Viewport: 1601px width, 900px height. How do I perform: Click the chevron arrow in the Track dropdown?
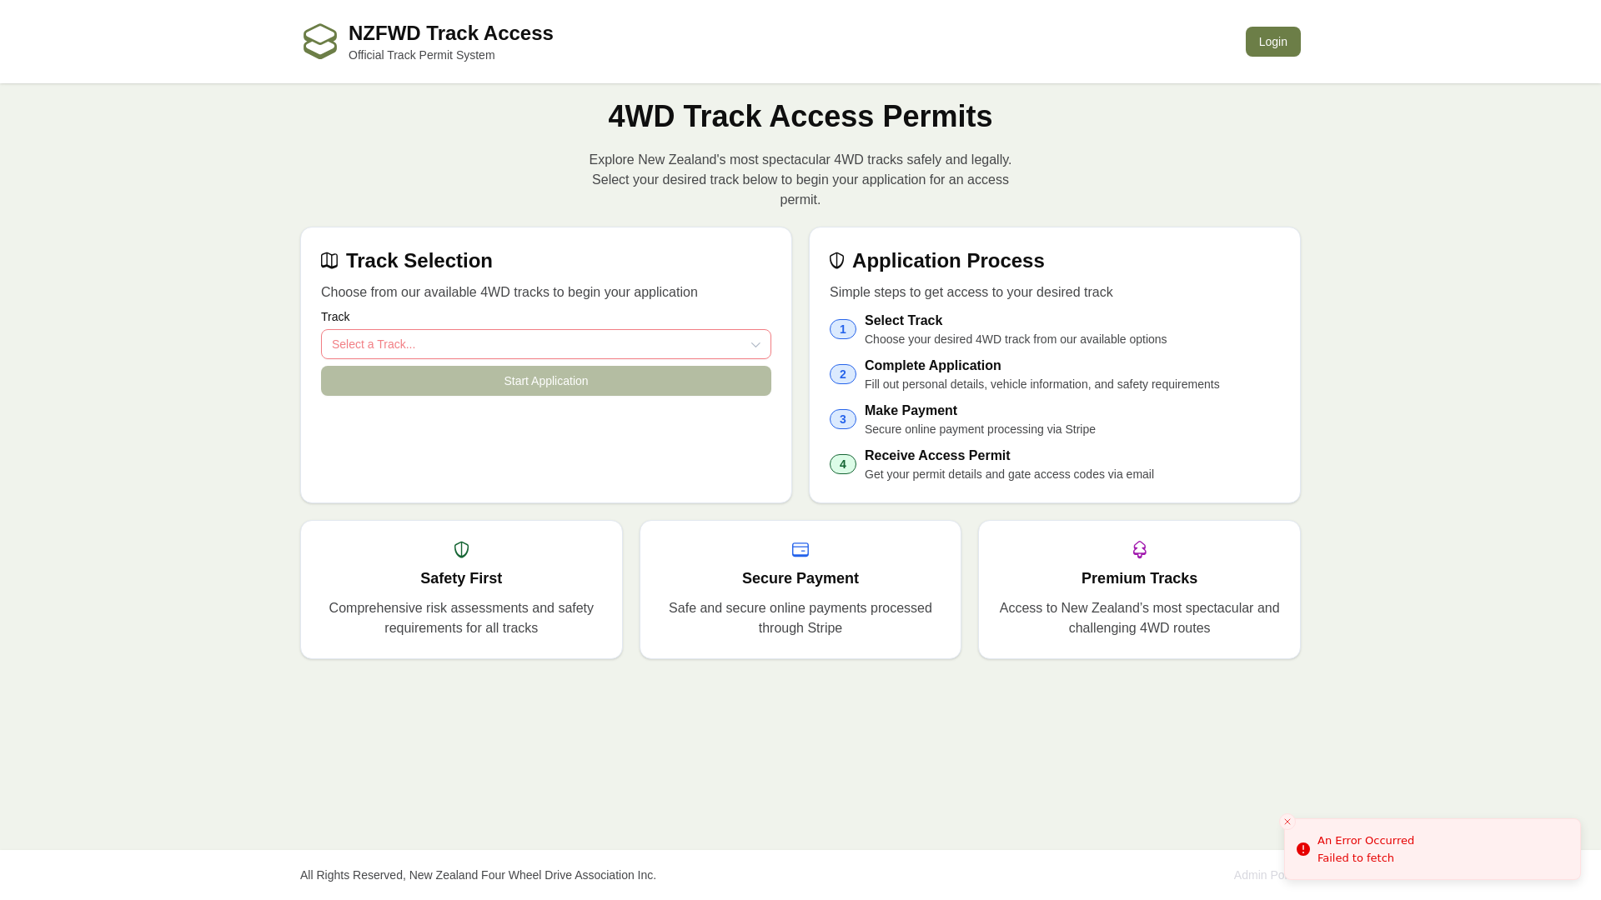tap(755, 345)
